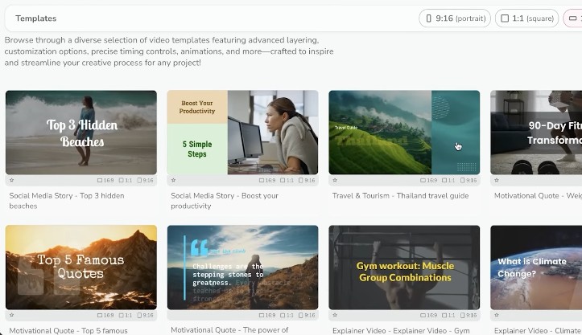Open the Top 3 Hidden Beaches thumbnail
The image size is (582, 335).
[x=80, y=132]
